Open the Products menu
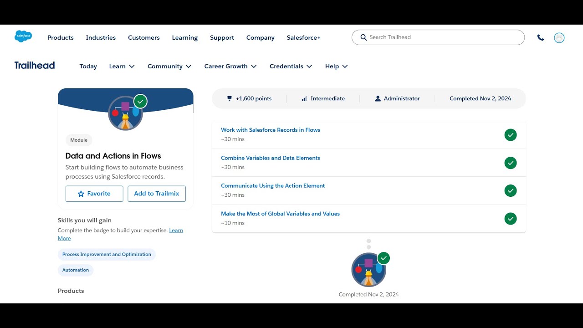The height and width of the screenshot is (328, 583). (61, 38)
